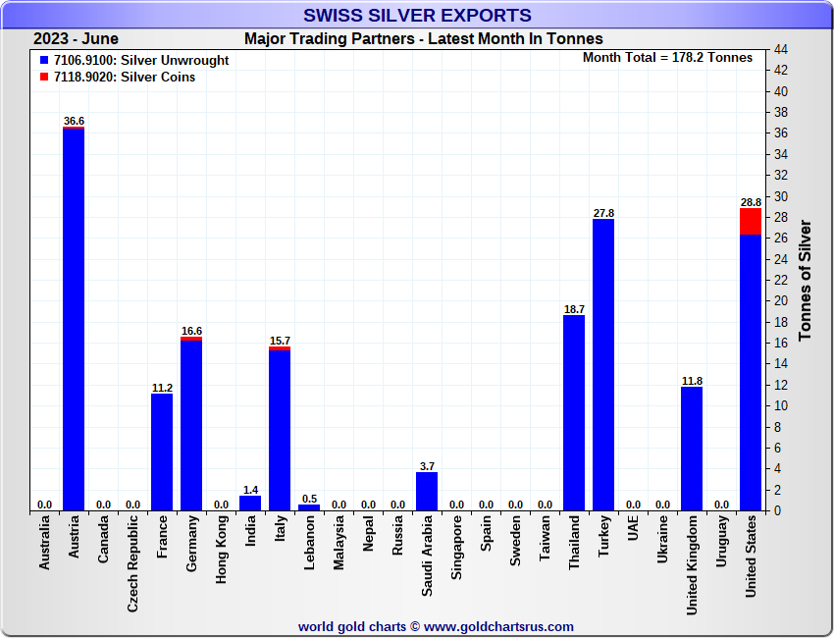Click the Canada axis label
Viewport: 834px width, 638px height.
(x=103, y=539)
